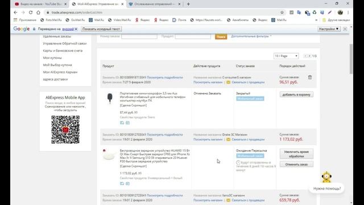
Task: Open Мои купоны sidebar item
Action: pyautogui.click(x=52, y=58)
